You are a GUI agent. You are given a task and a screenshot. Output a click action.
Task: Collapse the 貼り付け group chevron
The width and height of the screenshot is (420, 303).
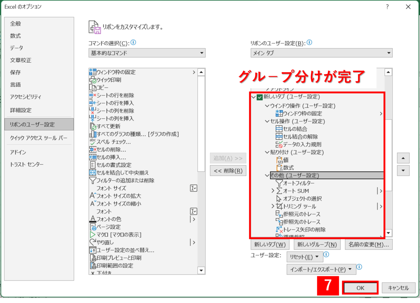point(267,152)
